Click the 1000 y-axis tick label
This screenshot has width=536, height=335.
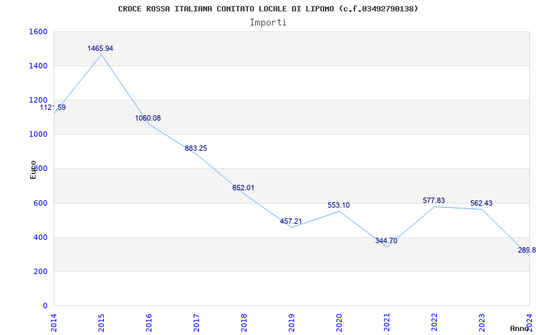pyautogui.click(x=38, y=135)
